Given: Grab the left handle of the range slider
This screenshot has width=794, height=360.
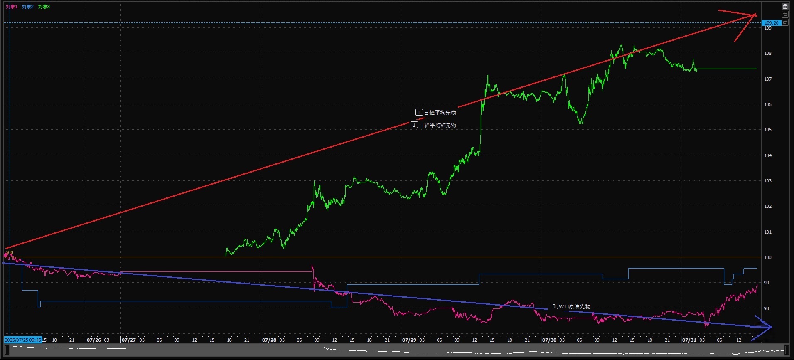Looking at the screenshot, I should coord(7,350).
